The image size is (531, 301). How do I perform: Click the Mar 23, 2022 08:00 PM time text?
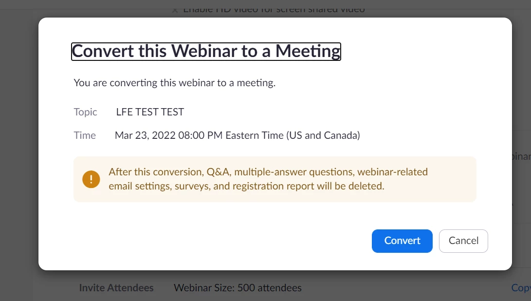point(169,135)
